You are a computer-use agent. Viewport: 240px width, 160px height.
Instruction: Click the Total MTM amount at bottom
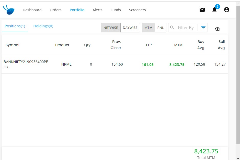click(x=206, y=151)
